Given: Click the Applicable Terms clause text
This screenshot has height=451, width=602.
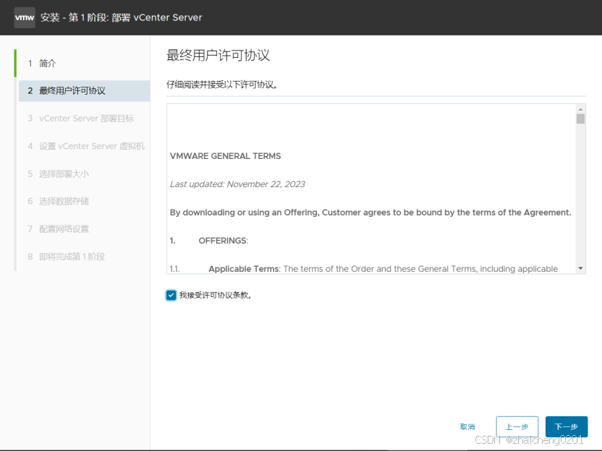Looking at the screenshot, I should 383,269.
